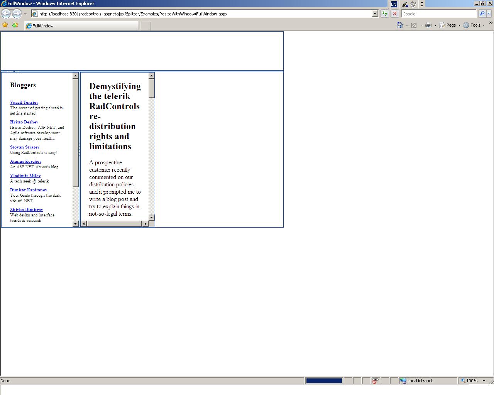Viewport: 494px width, 395px height.
Task: Click the Internet Explorer title bar icon
Action: click(x=4, y=3)
